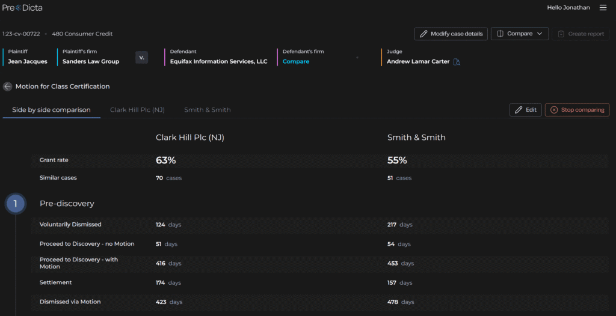Switch to the Smith & Smith tab
The height and width of the screenshot is (316, 616).
coord(208,110)
